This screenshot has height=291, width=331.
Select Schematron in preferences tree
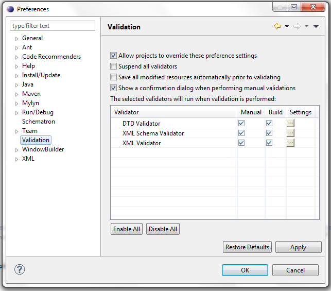click(x=39, y=122)
